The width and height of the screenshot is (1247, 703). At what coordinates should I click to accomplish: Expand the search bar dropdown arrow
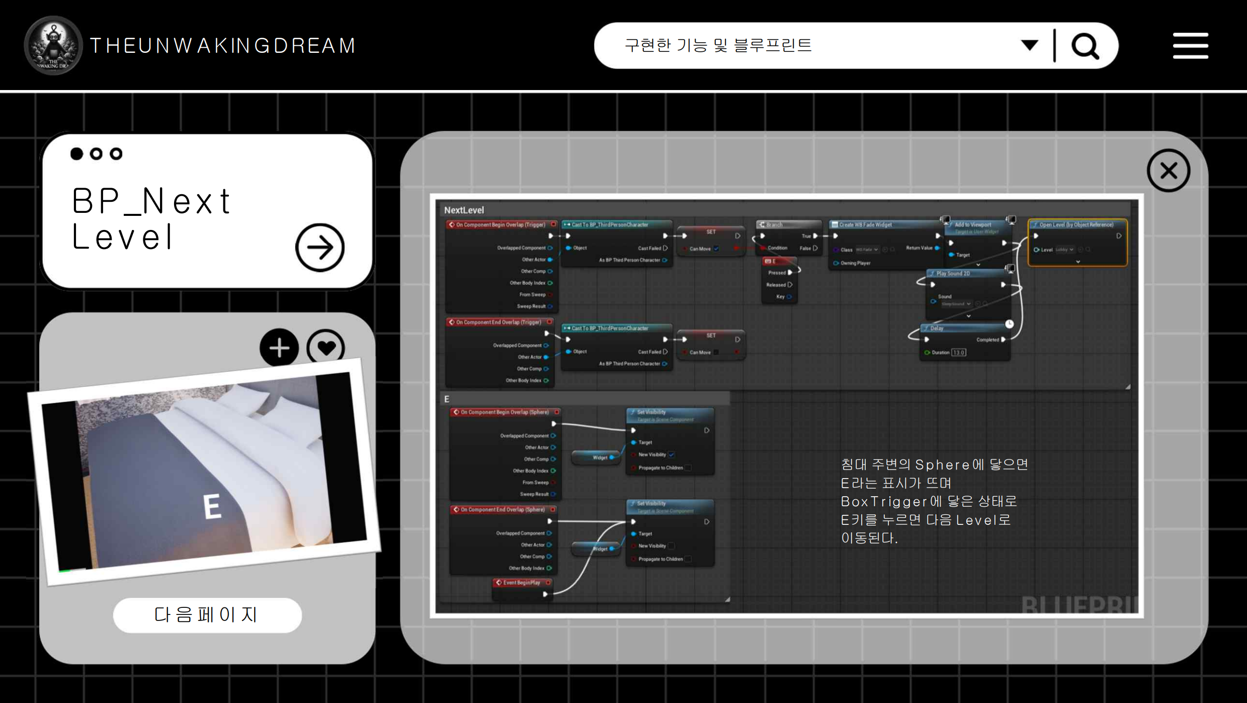click(x=1029, y=45)
